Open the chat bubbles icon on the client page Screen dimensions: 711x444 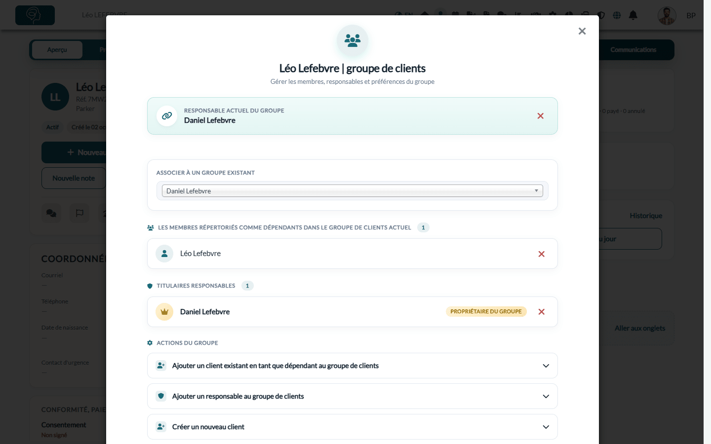pyautogui.click(x=51, y=213)
